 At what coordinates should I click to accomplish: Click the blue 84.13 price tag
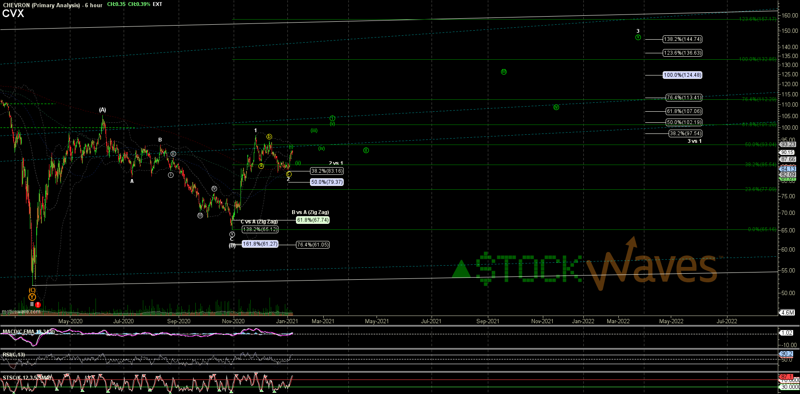tap(788, 169)
